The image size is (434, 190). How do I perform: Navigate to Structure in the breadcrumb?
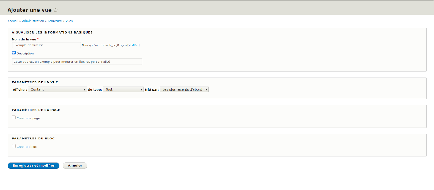[55, 21]
